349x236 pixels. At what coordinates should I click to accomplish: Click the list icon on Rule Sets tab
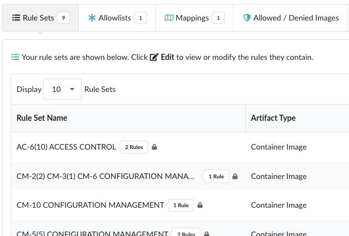tap(16, 18)
